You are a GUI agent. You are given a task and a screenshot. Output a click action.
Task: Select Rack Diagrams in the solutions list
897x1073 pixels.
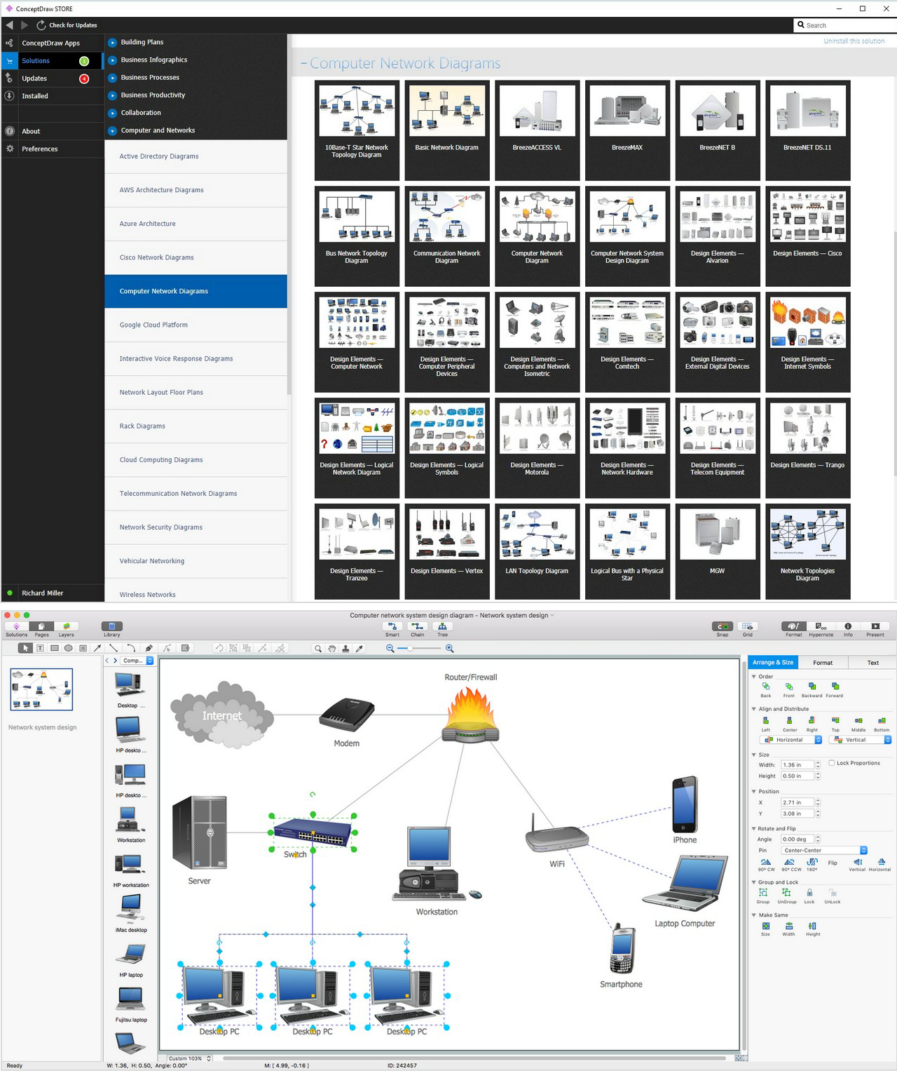point(142,426)
